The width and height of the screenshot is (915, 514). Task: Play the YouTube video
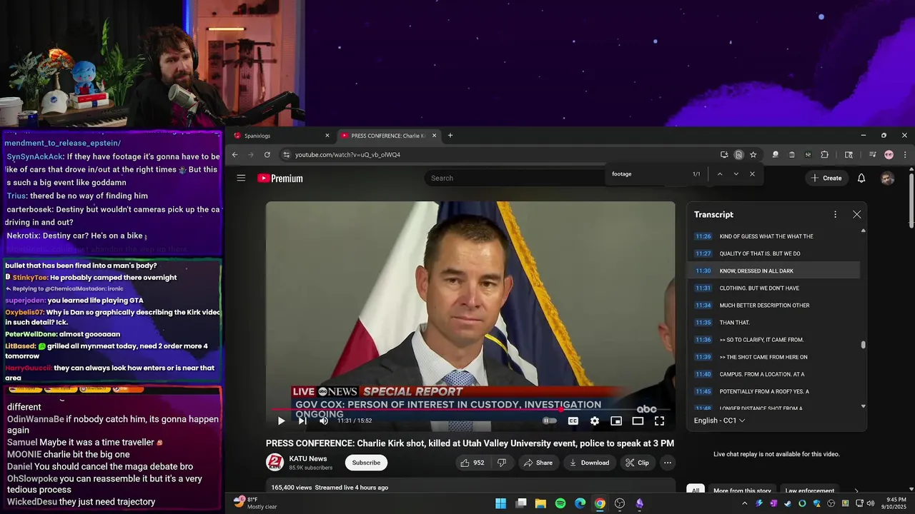281,421
